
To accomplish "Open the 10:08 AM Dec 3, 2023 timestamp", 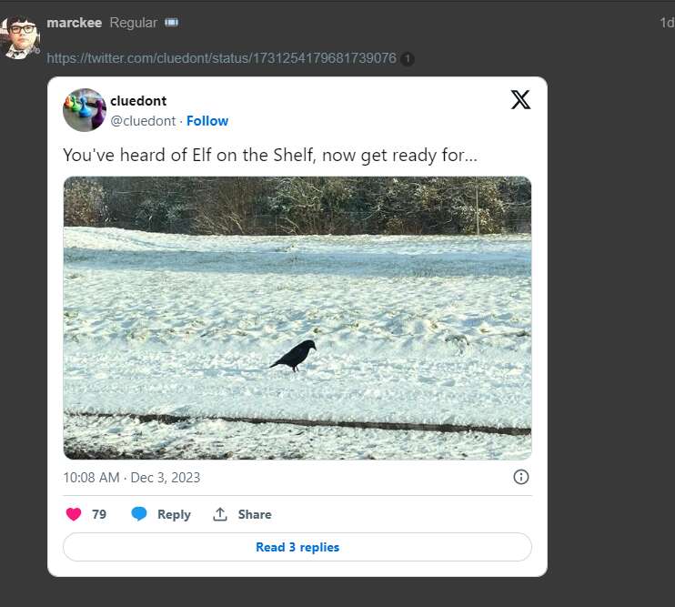I will pos(132,477).
